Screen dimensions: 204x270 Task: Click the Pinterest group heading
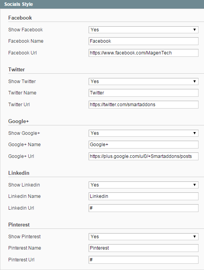[x=19, y=225]
